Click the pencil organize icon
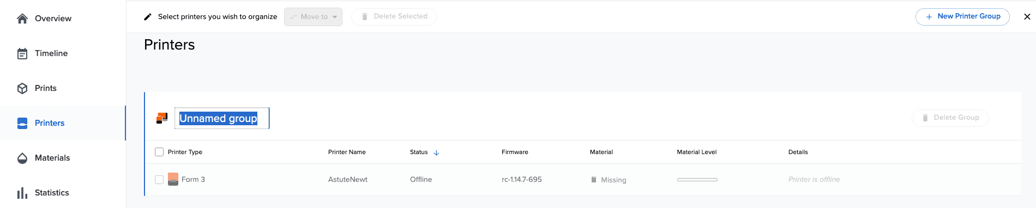Image resolution: width=1036 pixels, height=208 pixels. pos(147,17)
